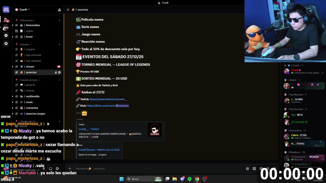Open the memes channel

click(x=38, y=90)
